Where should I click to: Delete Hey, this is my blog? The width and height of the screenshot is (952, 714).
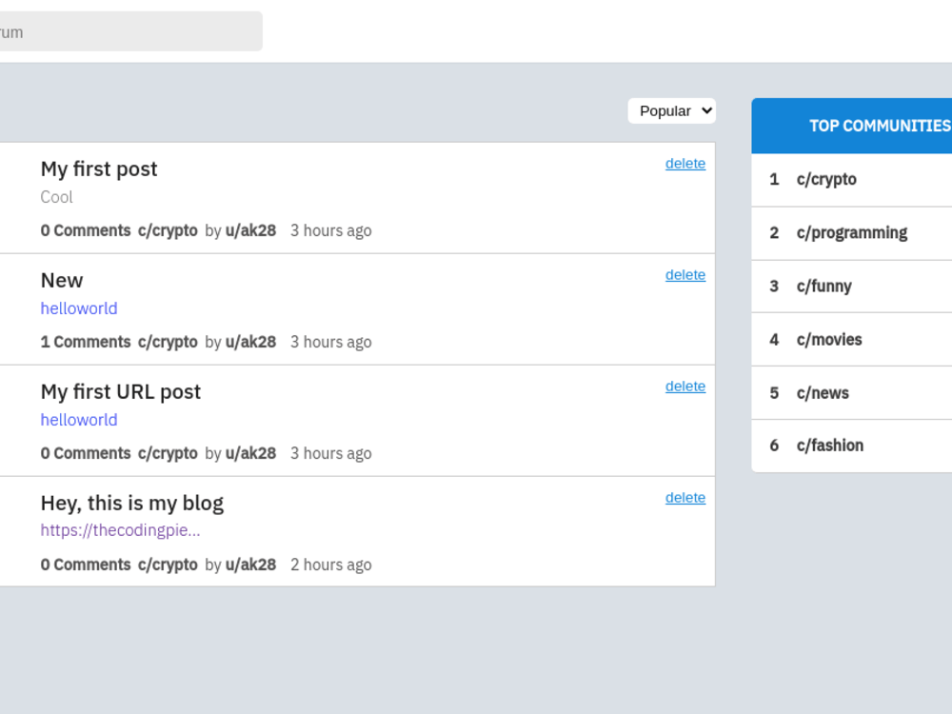click(x=684, y=497)
